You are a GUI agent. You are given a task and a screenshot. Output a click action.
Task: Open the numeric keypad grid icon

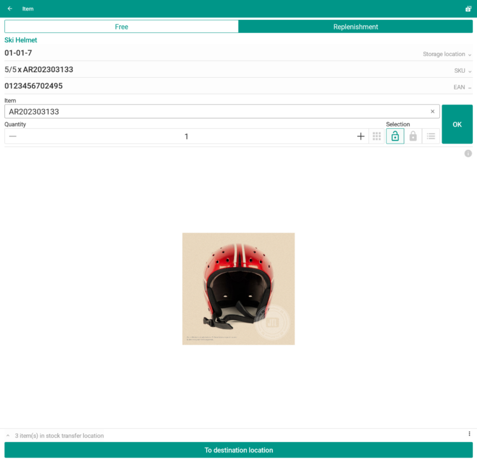pos(376,136)
